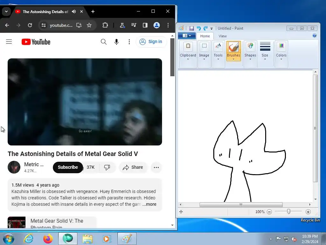Click Paint horizontal scrollbar thumb

tap(241, 204)
